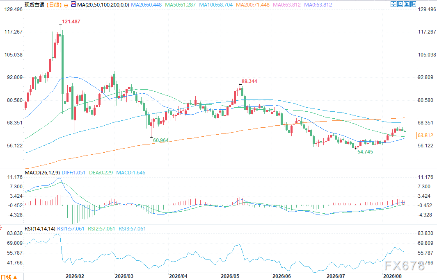
Task: Click the right RSI axis 55.787 label
Action: (x=425, y=253)
